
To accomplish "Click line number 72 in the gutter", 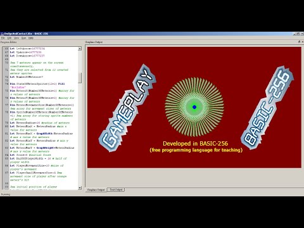I will 6,77.
